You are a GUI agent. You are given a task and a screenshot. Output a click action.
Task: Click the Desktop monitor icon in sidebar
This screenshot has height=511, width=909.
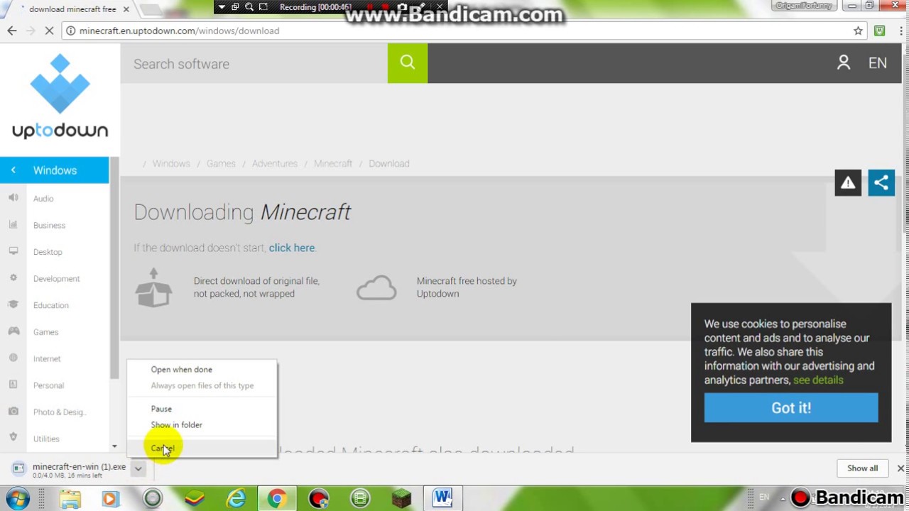13,251
